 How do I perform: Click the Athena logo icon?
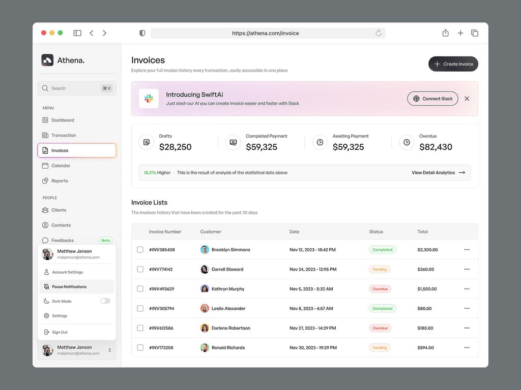tap(47, 60)
